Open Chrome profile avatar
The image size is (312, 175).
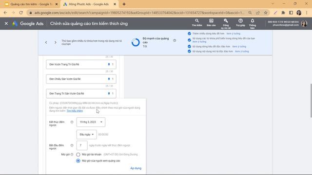click(x=299, y=13)
